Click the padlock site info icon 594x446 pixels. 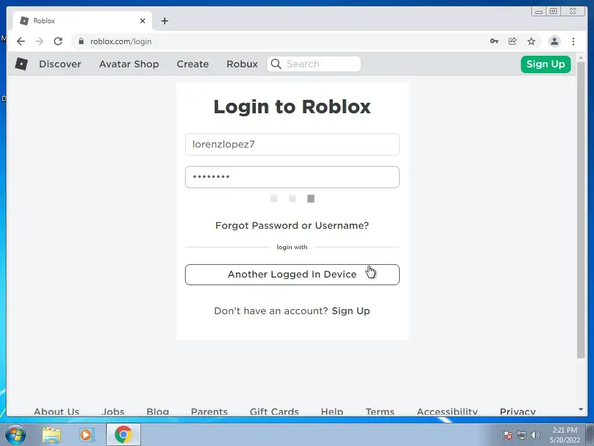(81, 41)
